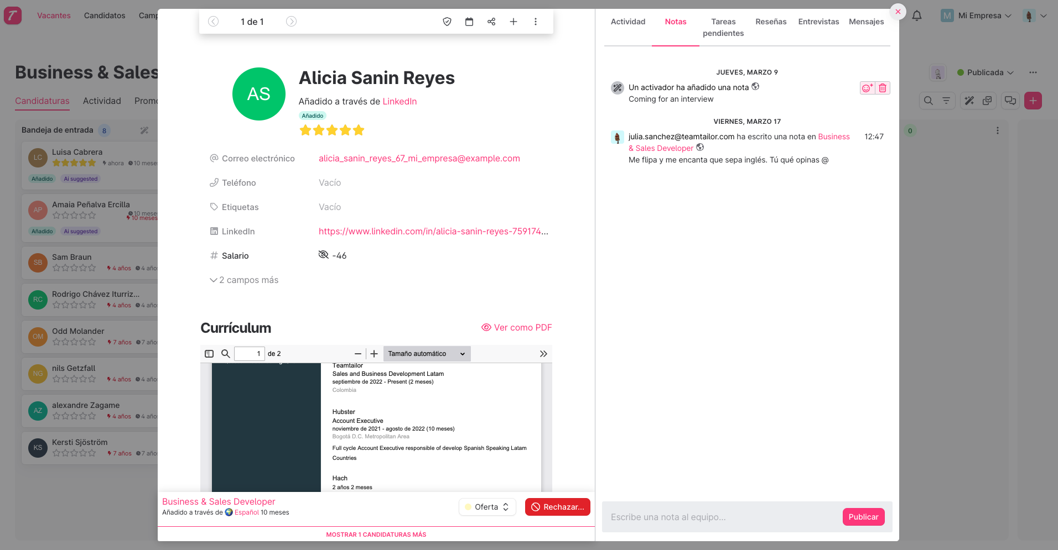Screen dimensions: 1058x550
Task: Toggle the sidebar in the resume PDF viewer
Action: click(209, 353)
